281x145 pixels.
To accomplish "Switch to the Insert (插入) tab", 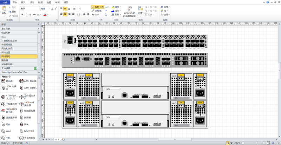I will coord(23,2).
